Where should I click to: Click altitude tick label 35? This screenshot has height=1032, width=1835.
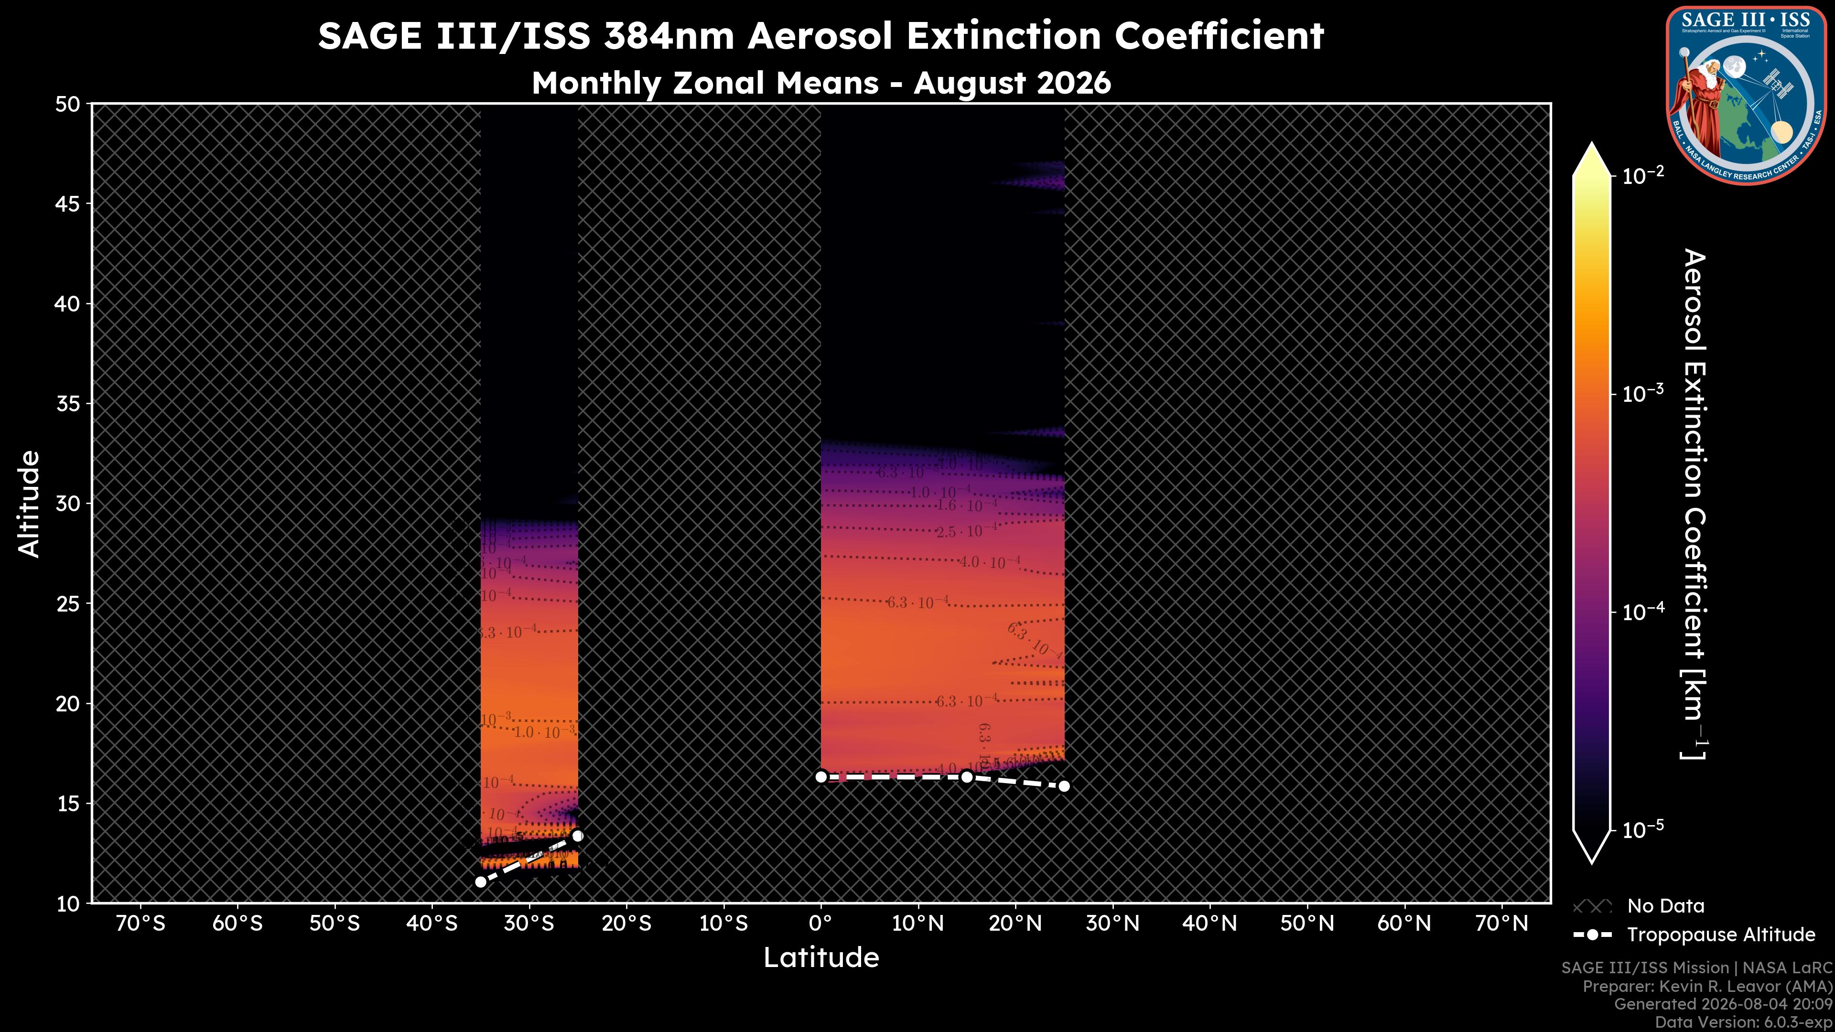[68, 404]
